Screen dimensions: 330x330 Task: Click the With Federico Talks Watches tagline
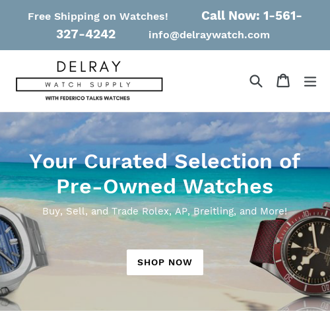point(88,98)
